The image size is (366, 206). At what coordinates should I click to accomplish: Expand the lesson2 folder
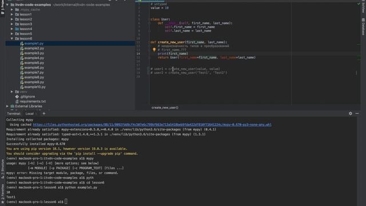click(x=12, y=19)
